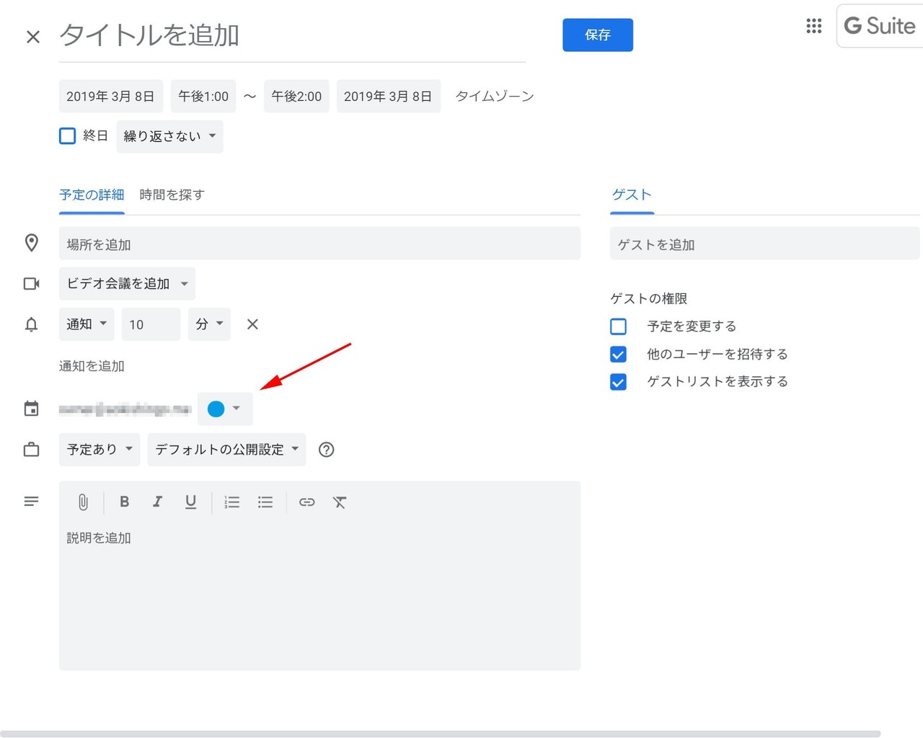Select the ゲスト tab
This screenshot has width=923, height=738.
click(x=632, y=195)
